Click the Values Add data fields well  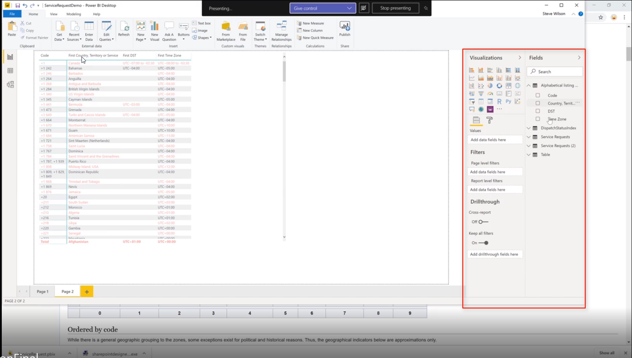pyautogui.click(x=495, y=140)
